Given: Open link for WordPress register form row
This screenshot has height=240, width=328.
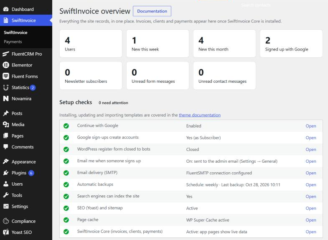Looking at the screenshot, I should [x=310, y=149].
